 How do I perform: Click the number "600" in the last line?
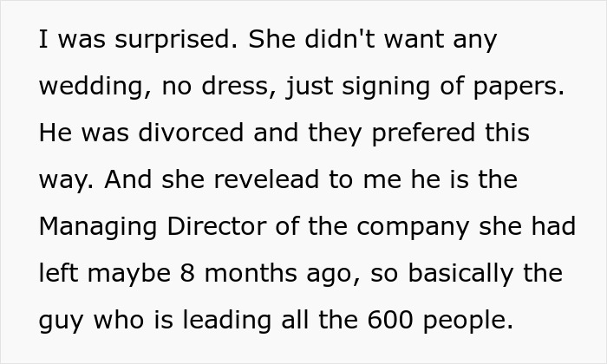[391, 321]
